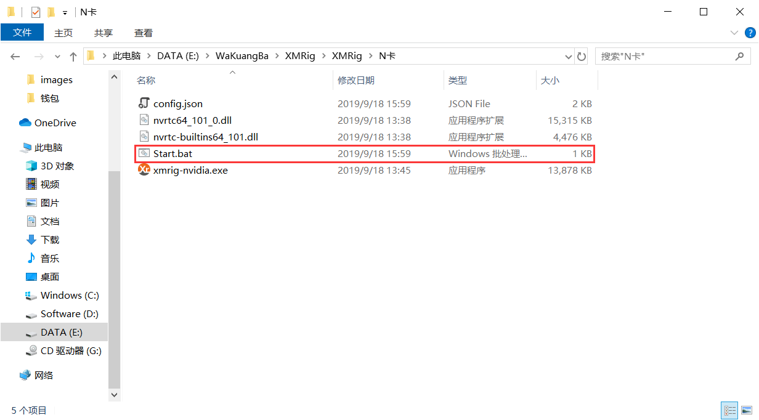This screenshot has height=420, width=759.
Task: Open the help question mark icon
Action: pos(750,33)
